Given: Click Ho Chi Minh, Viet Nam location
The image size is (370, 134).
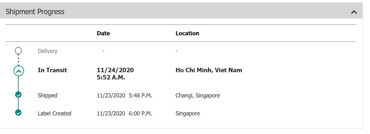Looking at the screenshot, I should [x=209, y=70].
